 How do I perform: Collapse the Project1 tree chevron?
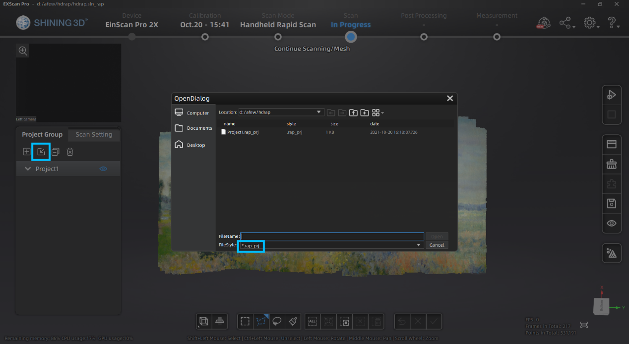click(28, 169)
